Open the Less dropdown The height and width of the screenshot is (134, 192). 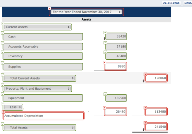(13, 107)
